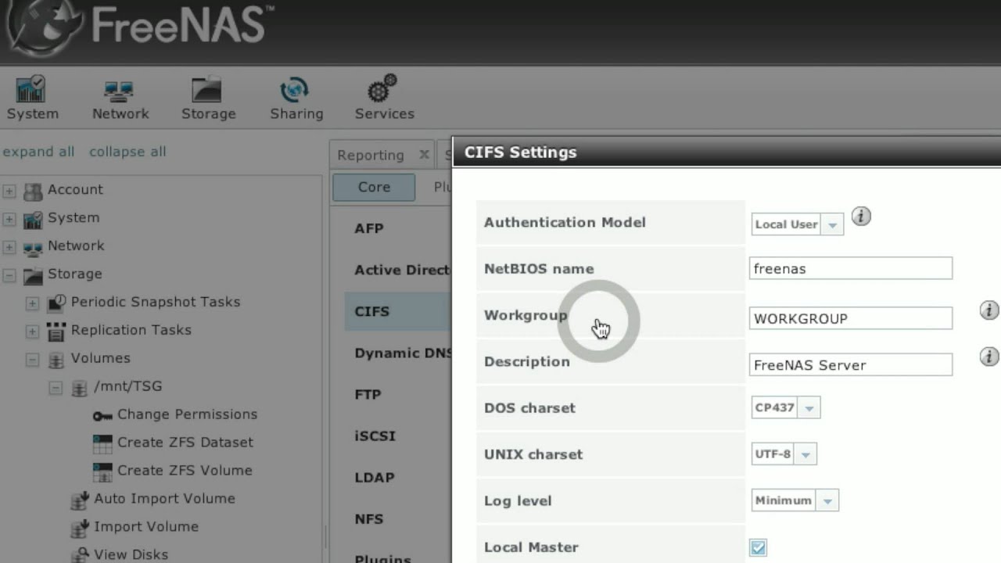Click the /mnt/TSG volume icon
1001x563 pixels.
click(80, 387)
